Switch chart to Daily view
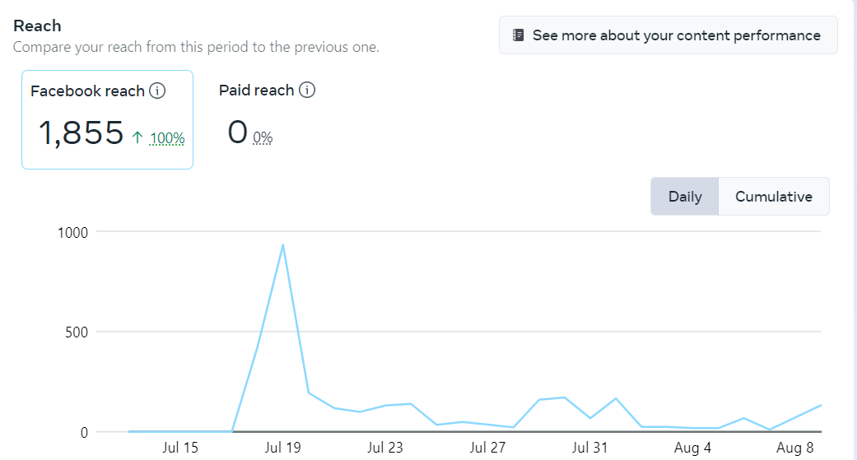857x460 pixels. (685, 197)
